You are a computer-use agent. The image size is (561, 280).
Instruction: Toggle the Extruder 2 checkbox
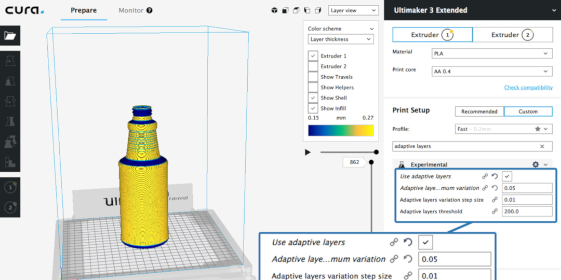coord(313,66)
